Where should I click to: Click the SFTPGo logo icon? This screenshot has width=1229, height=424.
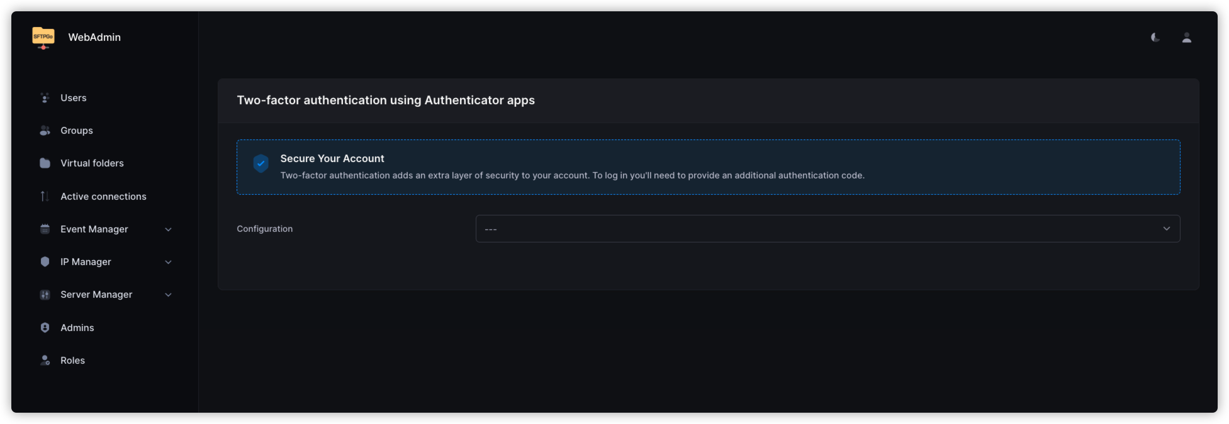[x=43, y=37]
